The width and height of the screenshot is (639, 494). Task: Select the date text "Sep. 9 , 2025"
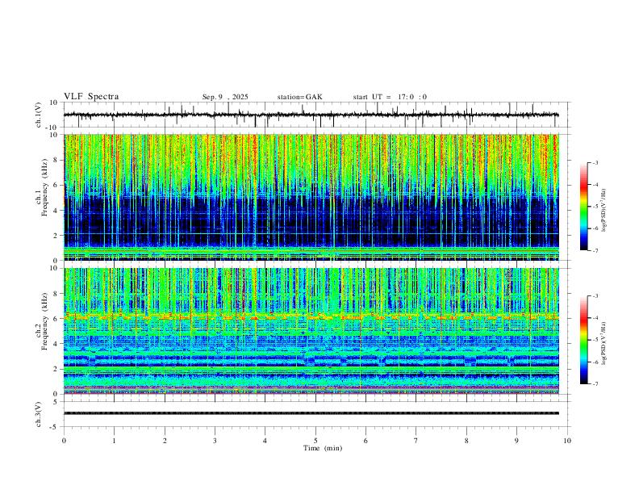coord(225,97)
